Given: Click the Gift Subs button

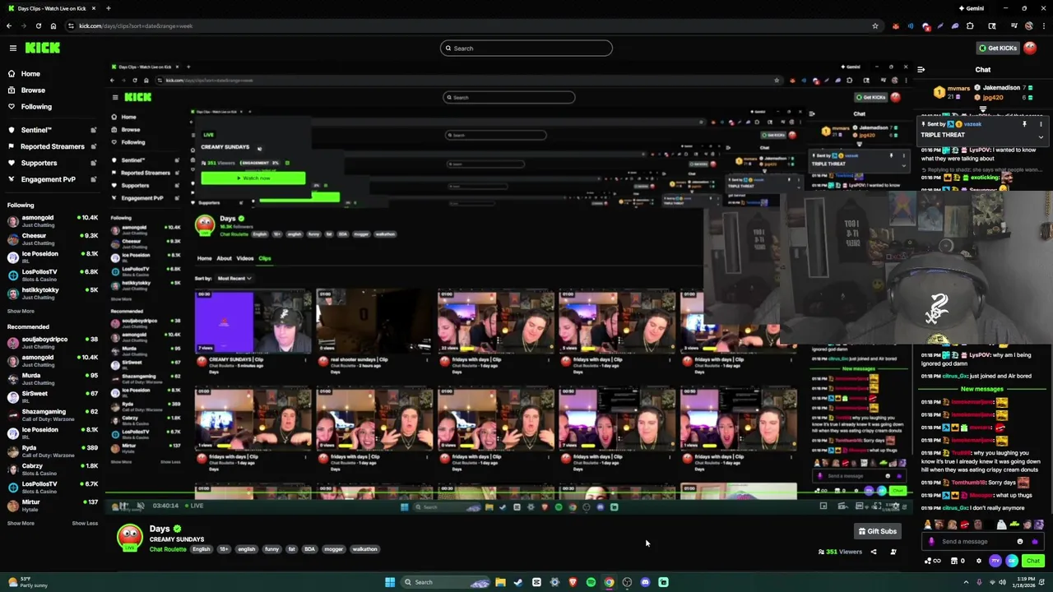Looking at the screenshot, I should click(x=878, y=531).
